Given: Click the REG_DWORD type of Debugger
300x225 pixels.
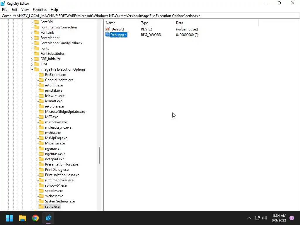Looking at the screenshot, I should tap(151, 35).
